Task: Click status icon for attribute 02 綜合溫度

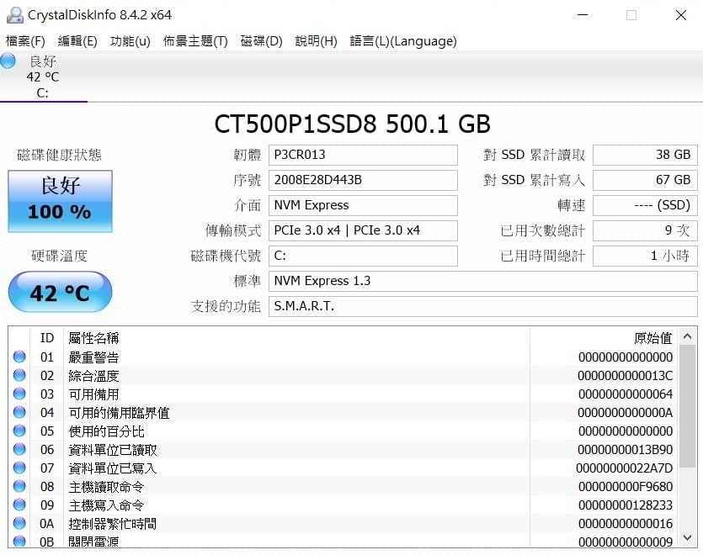Action: (19, 375)
